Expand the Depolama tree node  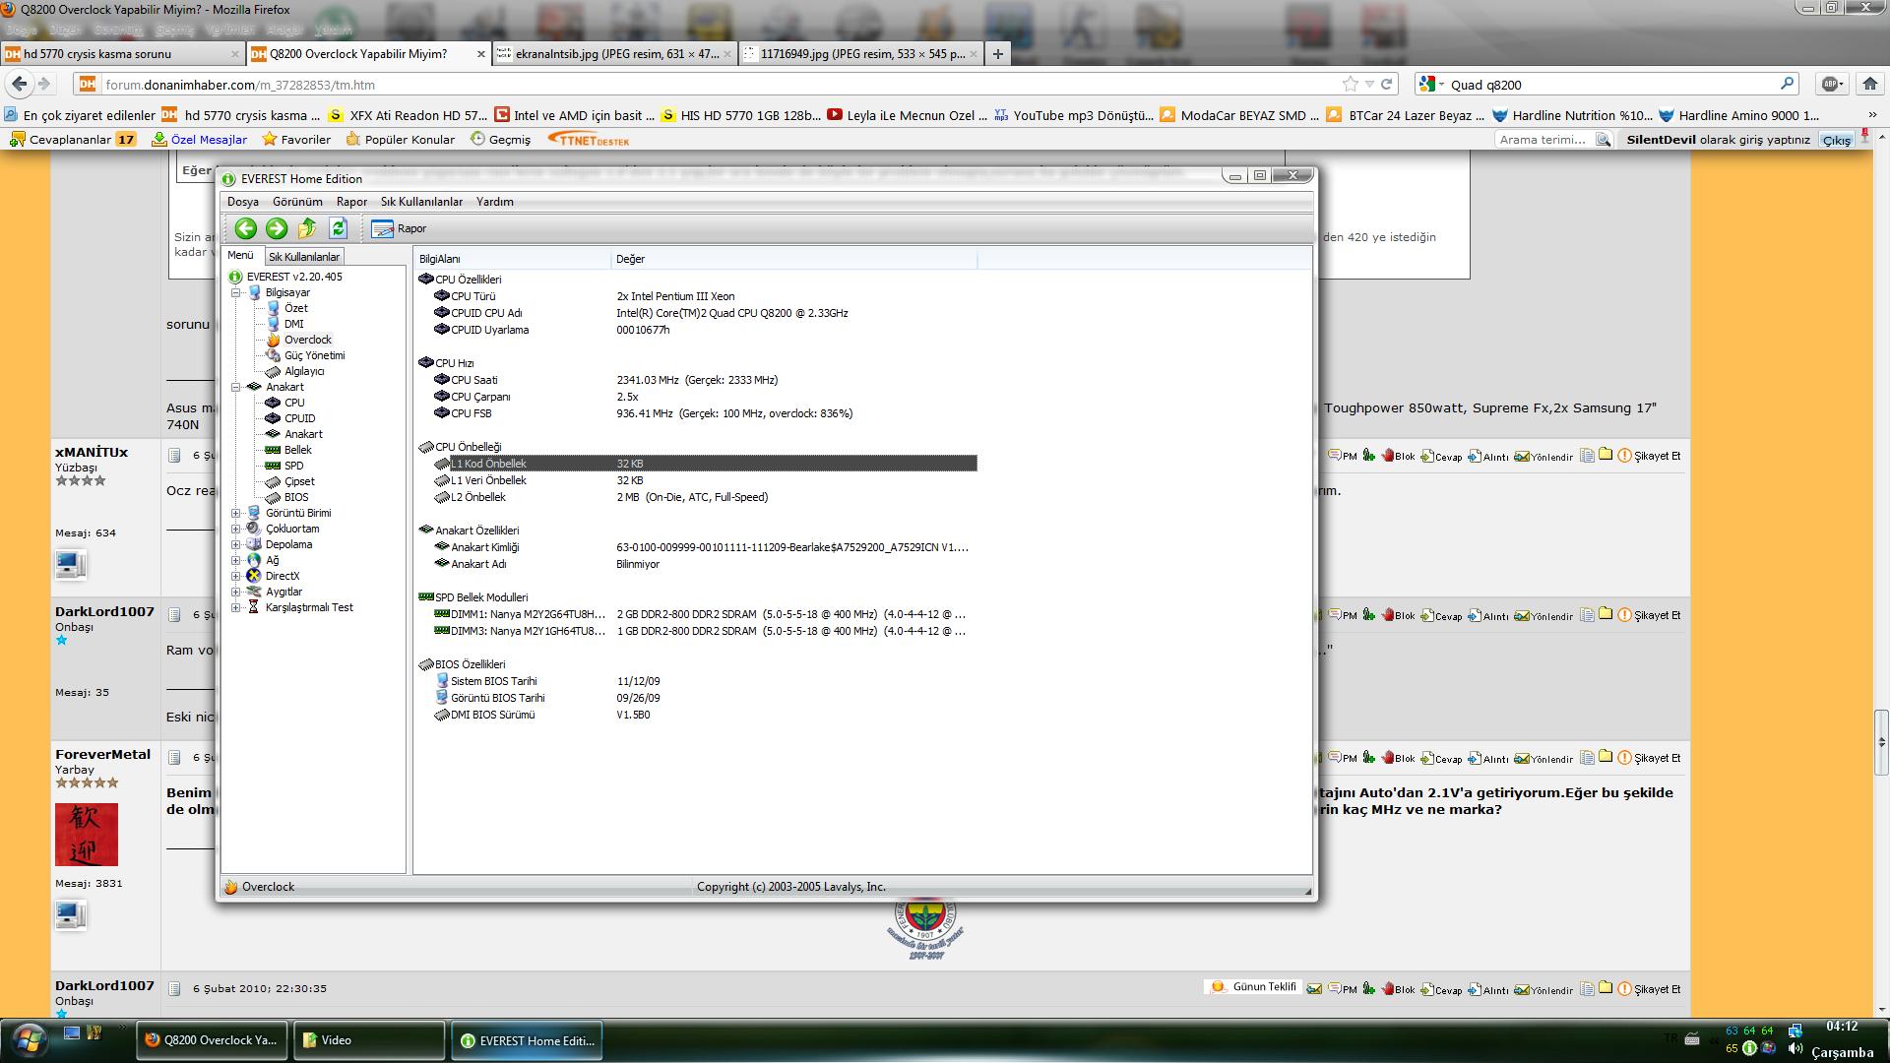236,544
